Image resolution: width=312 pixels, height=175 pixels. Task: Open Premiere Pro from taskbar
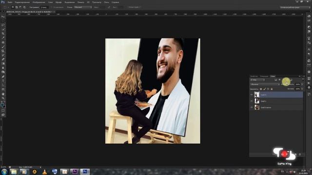click(75, 172)
